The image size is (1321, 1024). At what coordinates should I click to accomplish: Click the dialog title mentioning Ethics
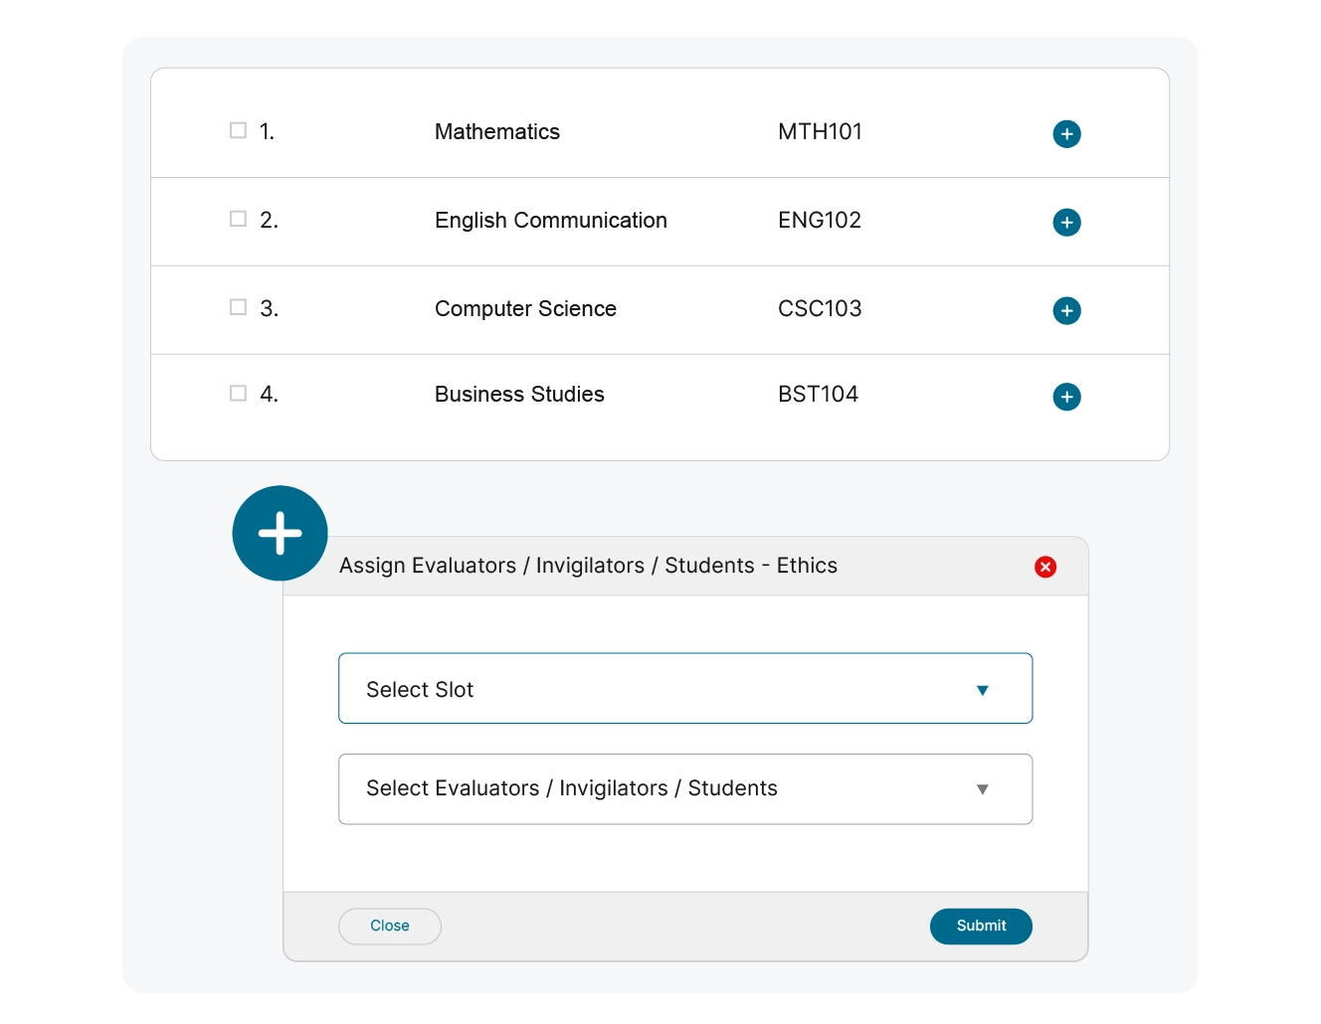[588, 566]
